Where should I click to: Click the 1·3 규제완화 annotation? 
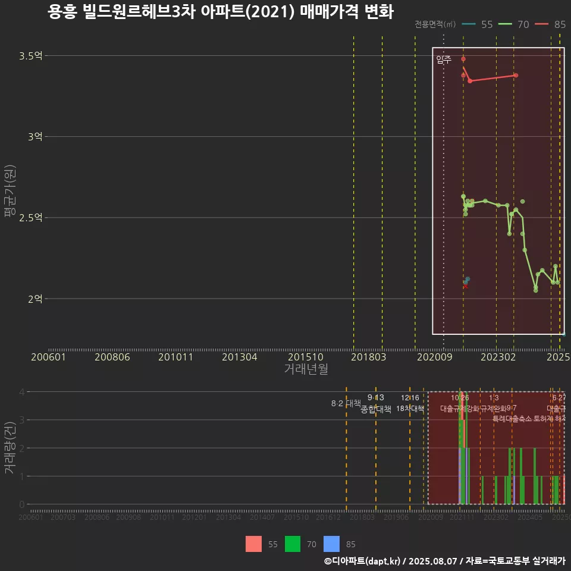pos(494,403)
